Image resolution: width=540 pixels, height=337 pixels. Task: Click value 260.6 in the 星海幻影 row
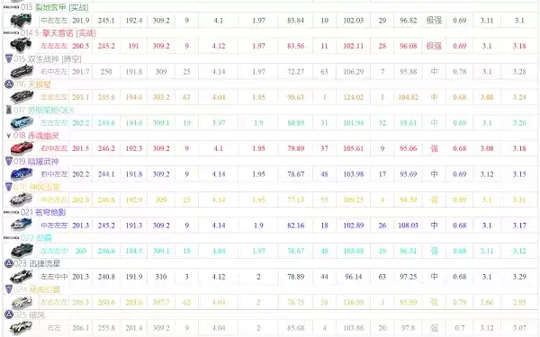coord(106,302)
